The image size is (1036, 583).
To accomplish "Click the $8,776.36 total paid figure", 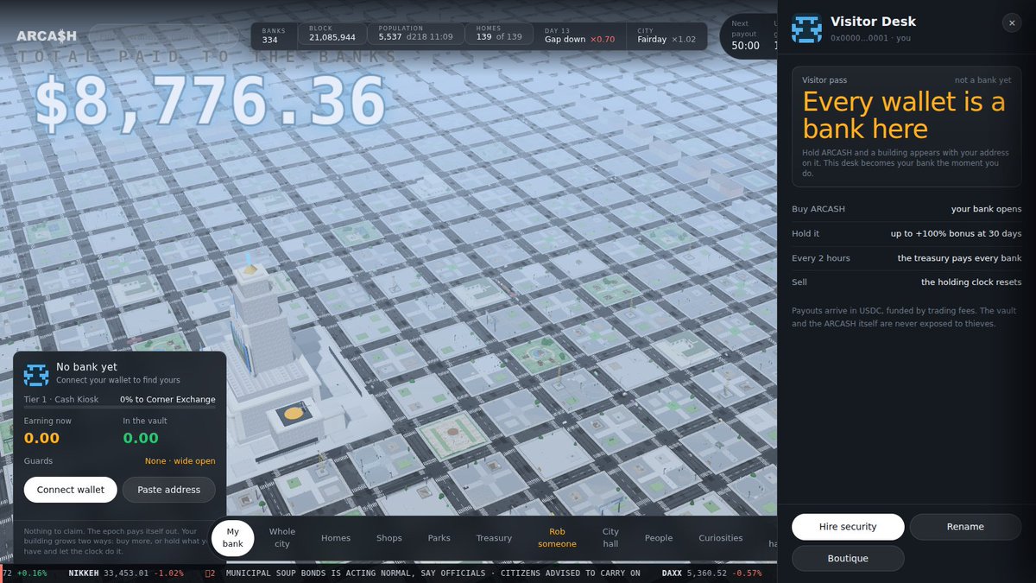I will [x=210, y=102].
